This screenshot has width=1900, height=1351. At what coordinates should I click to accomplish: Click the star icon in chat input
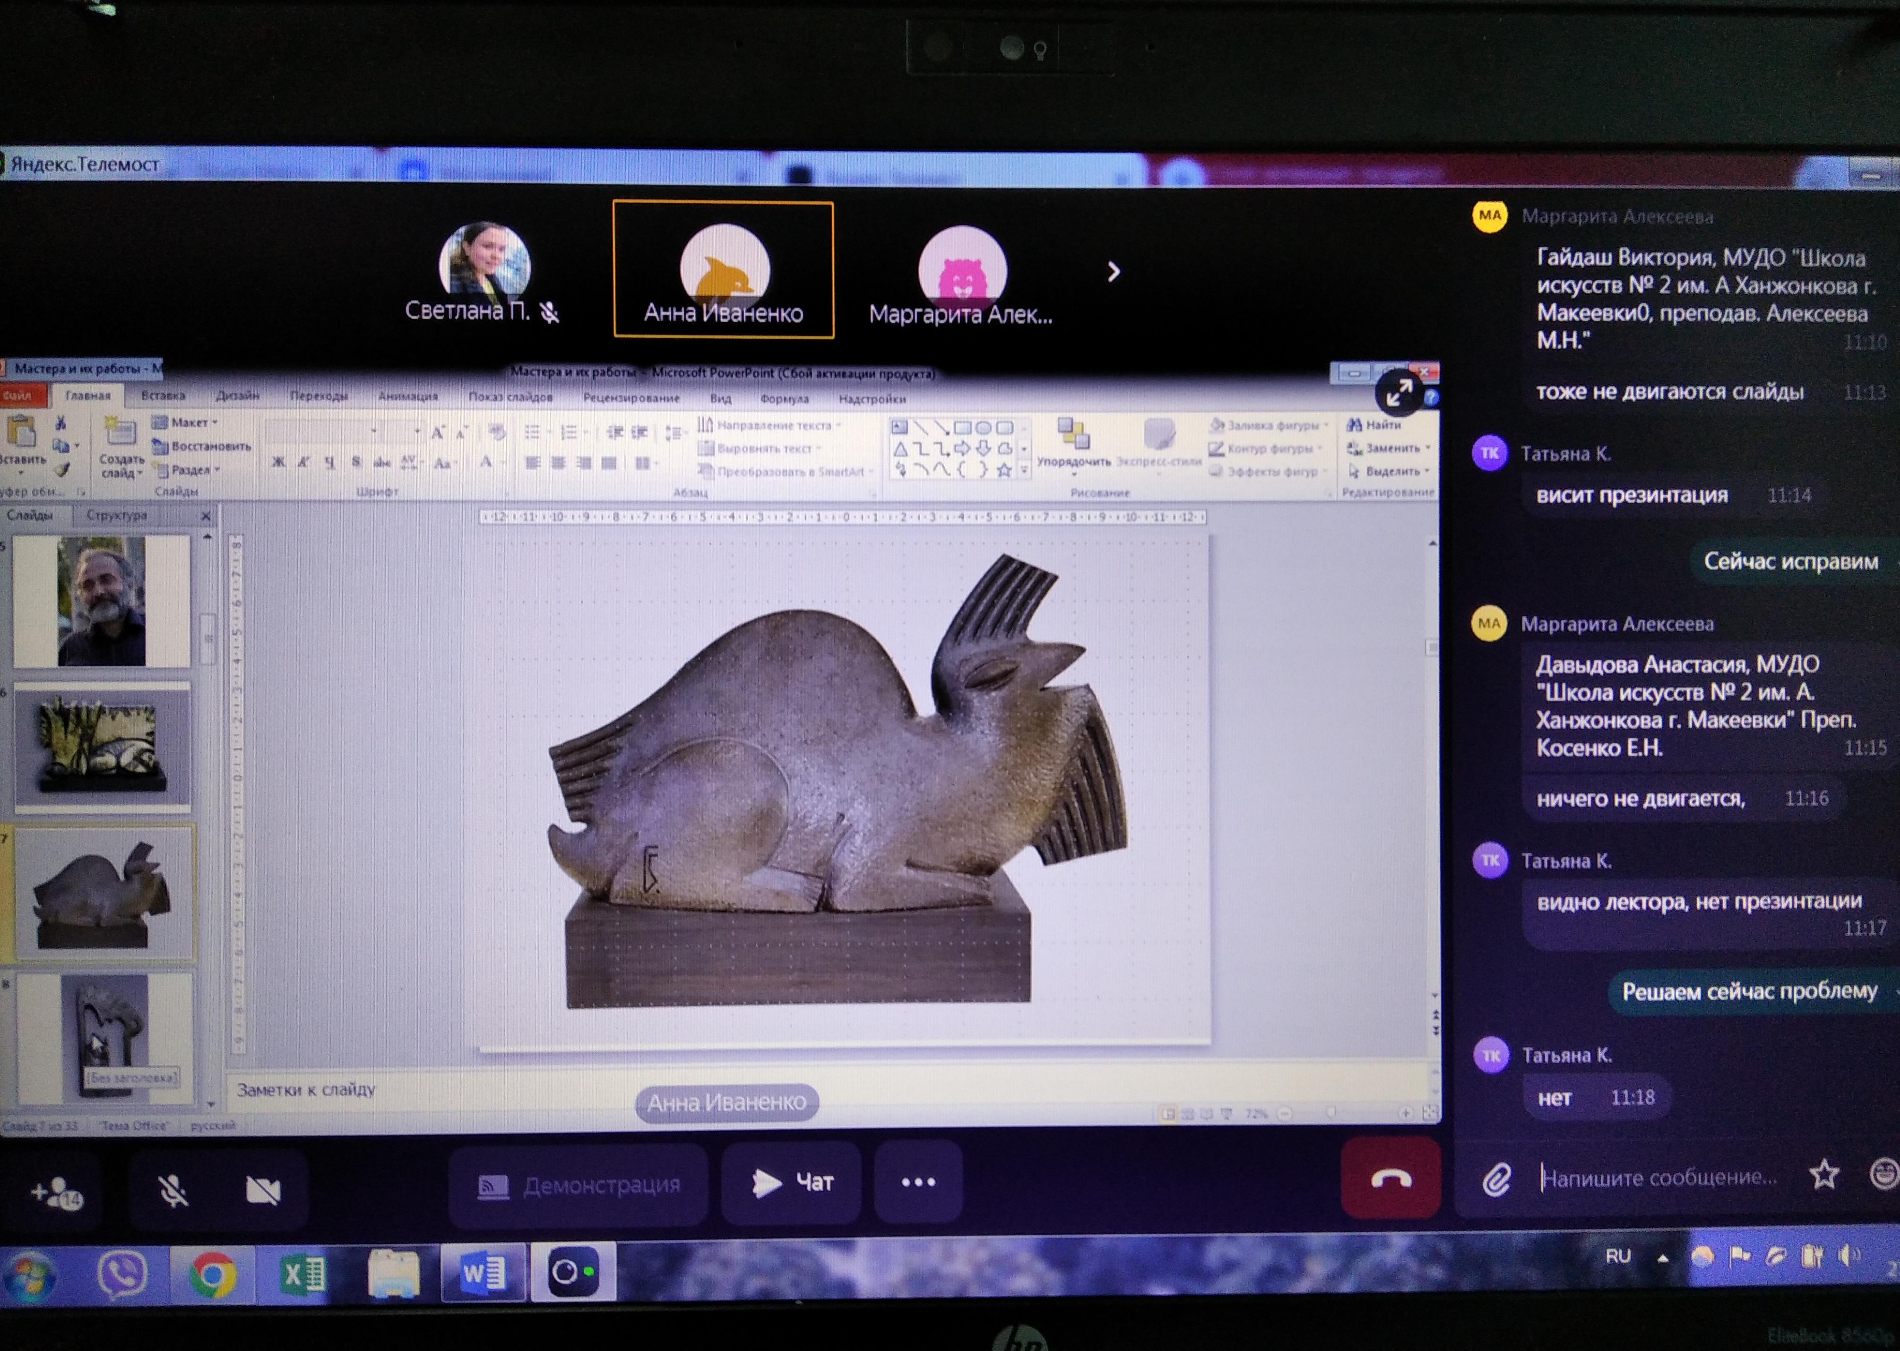[x=1823, y=1175]
